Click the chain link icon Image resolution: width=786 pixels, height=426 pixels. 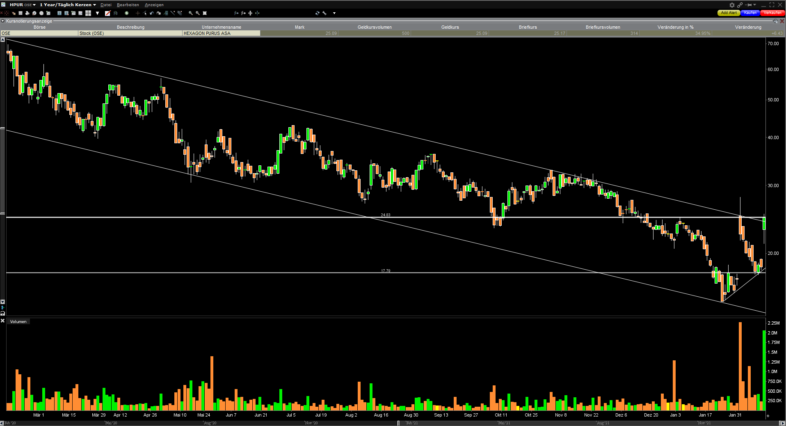(740, 5)
